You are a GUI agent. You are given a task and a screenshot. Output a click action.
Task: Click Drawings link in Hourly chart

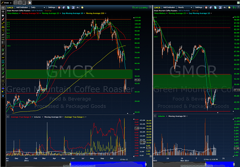tap(195, 11)
